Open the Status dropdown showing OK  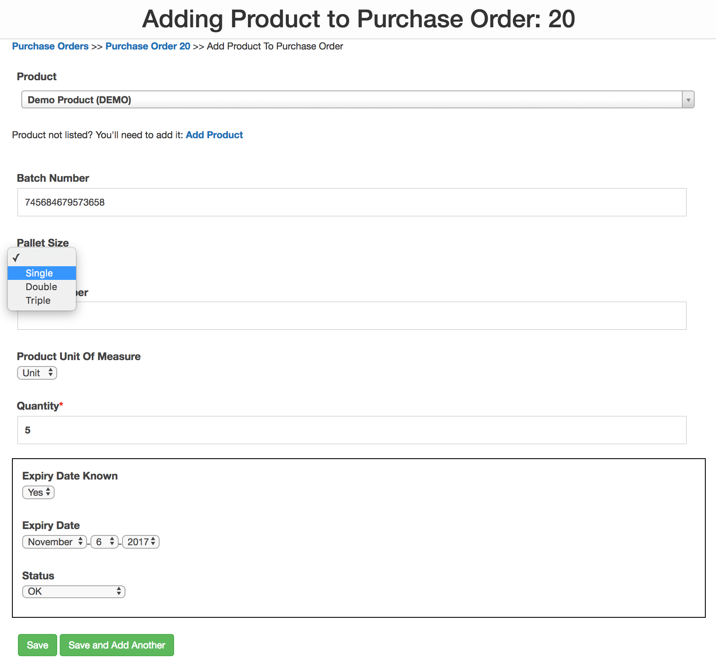[x=73, y=591]
